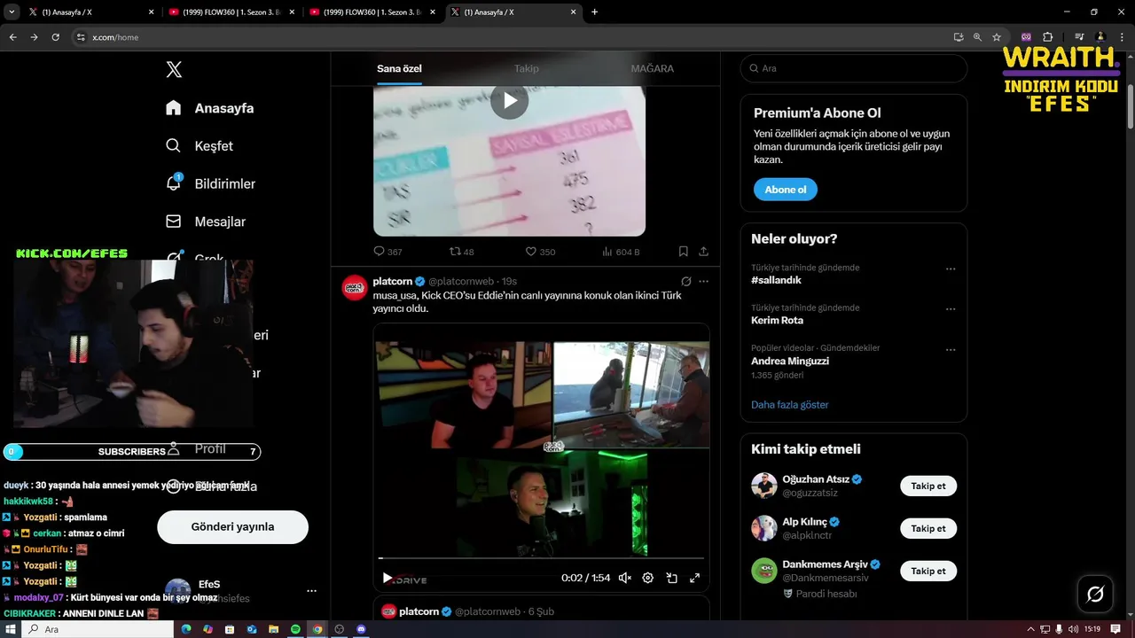
Task: Open the floating Grok button
Action: pyautogui.click(x=1095, y=594)
